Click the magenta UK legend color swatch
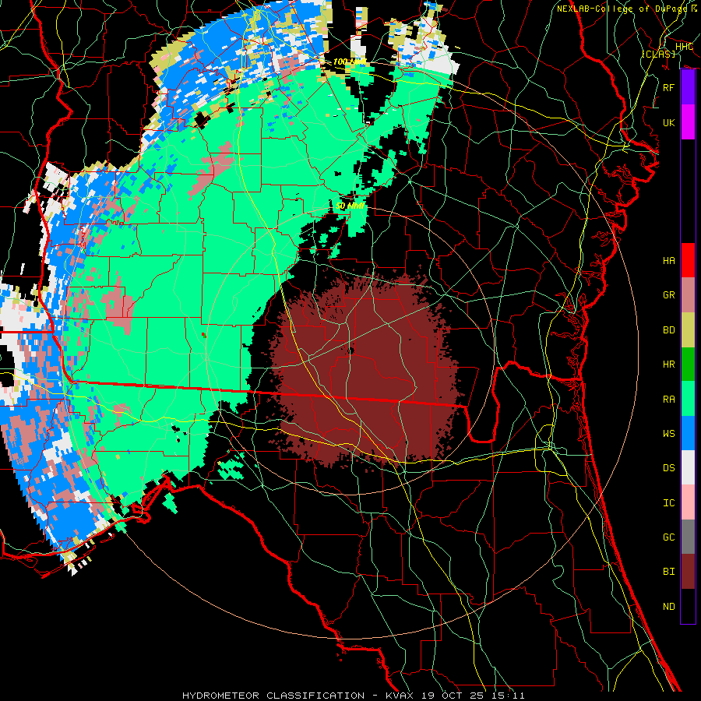Image resolution: width=701 pixels, height=701 pixels. pos(688,122)
